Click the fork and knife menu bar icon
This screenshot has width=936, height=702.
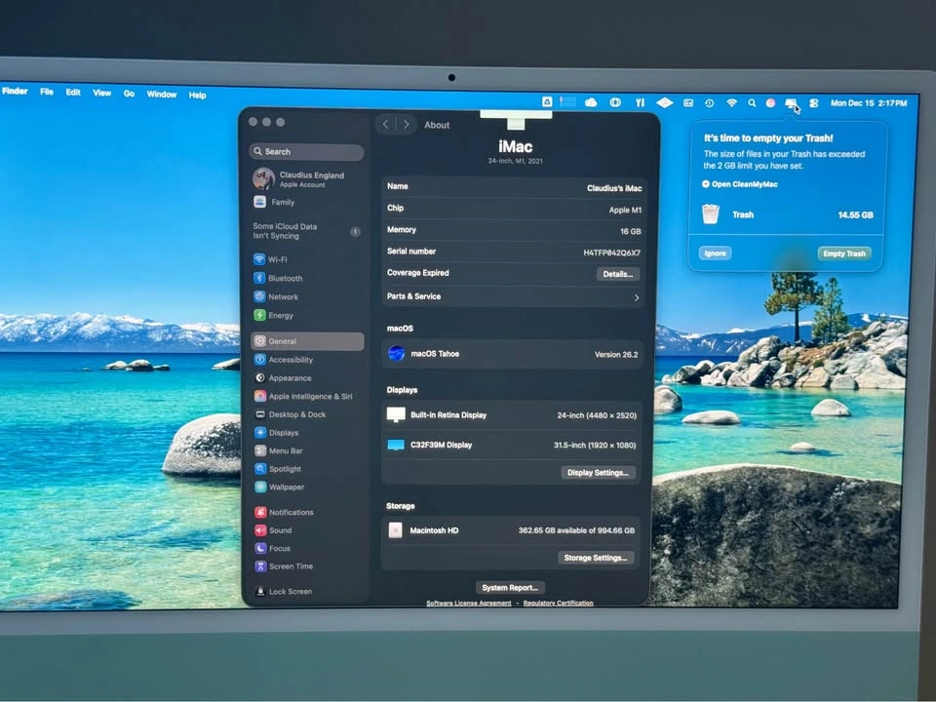640,102
